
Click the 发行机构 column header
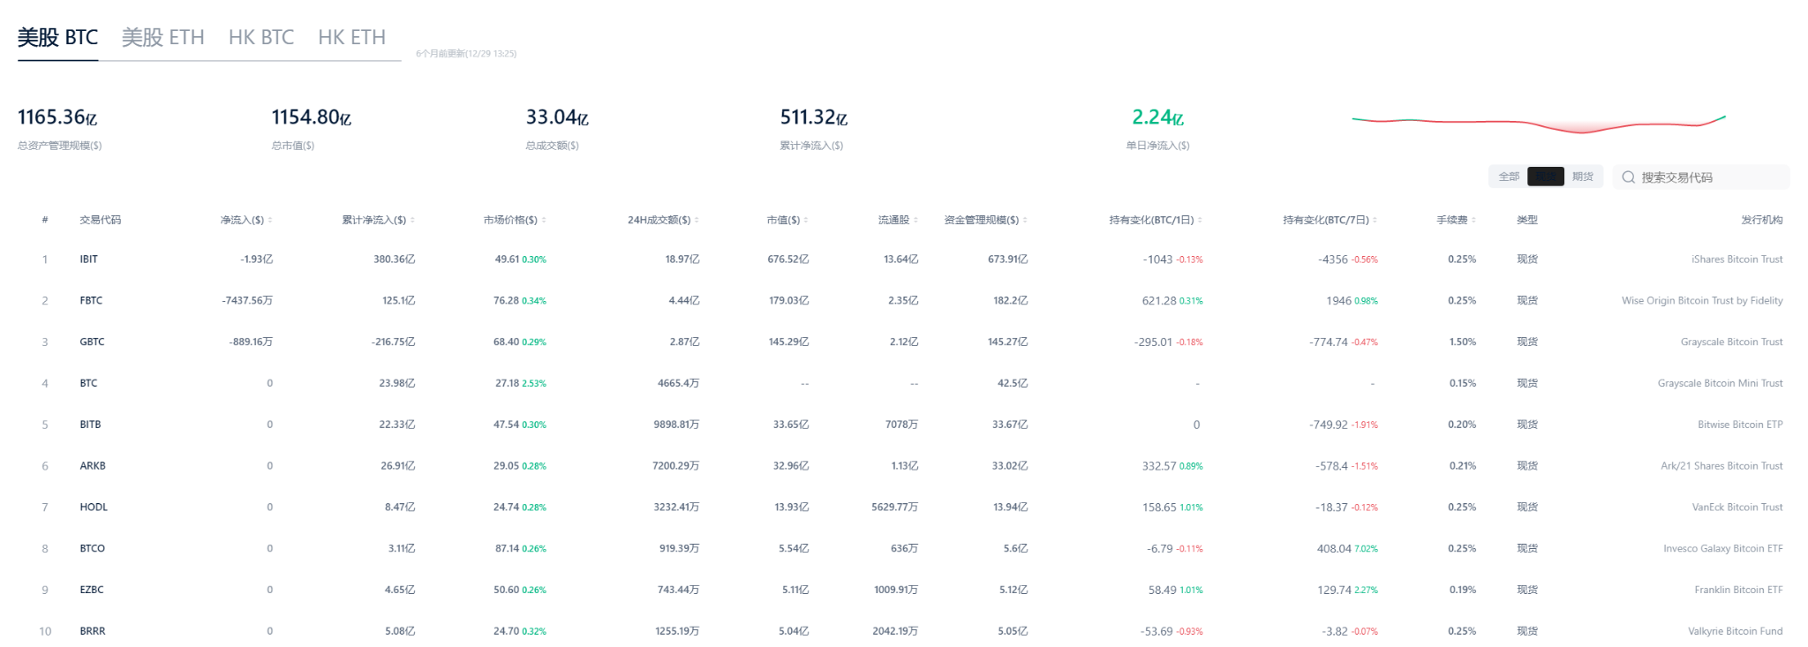coord(1761,220)
